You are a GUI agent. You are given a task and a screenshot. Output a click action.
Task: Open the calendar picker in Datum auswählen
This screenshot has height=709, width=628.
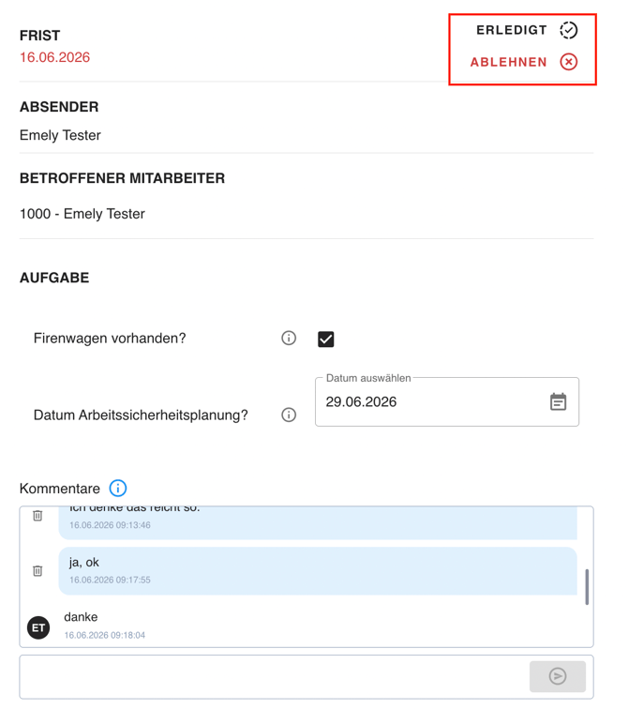[x=558, y=401]
